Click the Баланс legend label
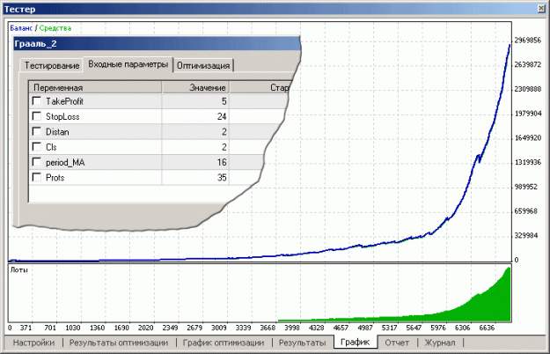 [21, 28]
